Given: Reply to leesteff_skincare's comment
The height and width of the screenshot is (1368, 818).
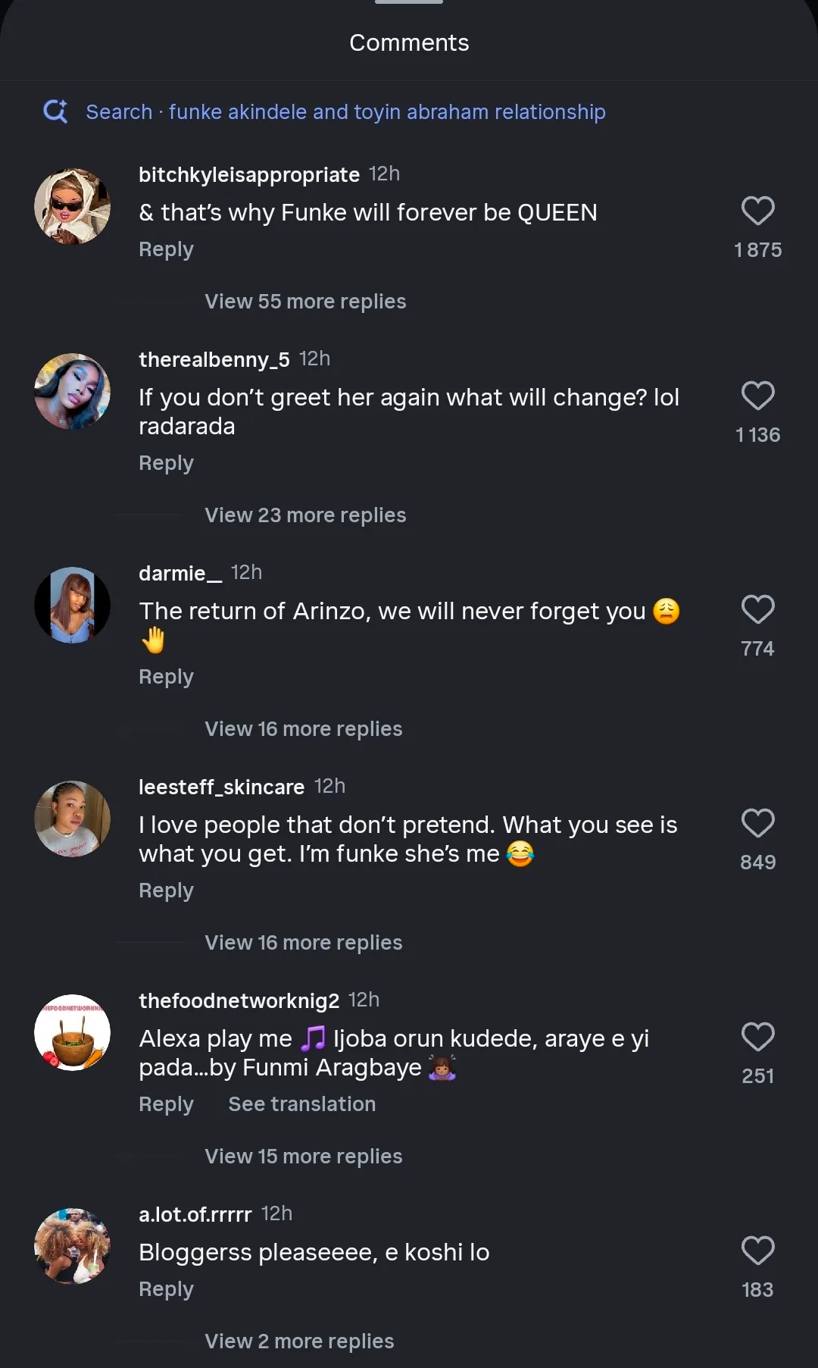Looking at the screenshot, I should [166, 891].
